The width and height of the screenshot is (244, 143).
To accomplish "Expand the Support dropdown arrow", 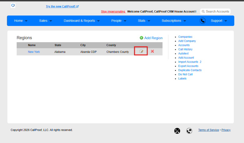I will (x=226, y=21).
